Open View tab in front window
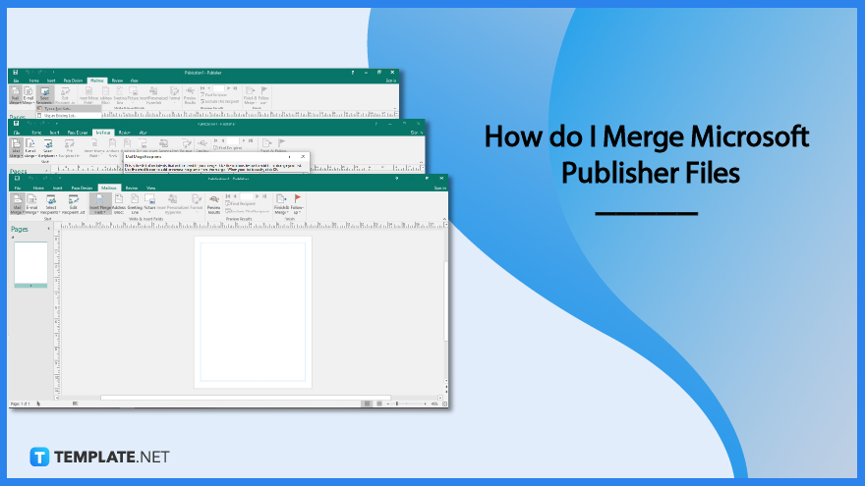Viewport: 865px width, 486px height. click(x=150, y=188)
